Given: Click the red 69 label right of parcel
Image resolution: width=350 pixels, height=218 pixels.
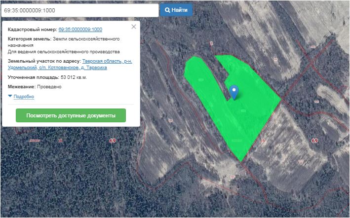Looking at the screenshot, I should 314,141.
